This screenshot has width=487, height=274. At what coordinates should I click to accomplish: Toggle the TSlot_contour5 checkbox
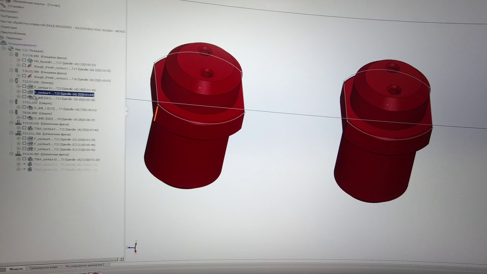tap(24, 128)
